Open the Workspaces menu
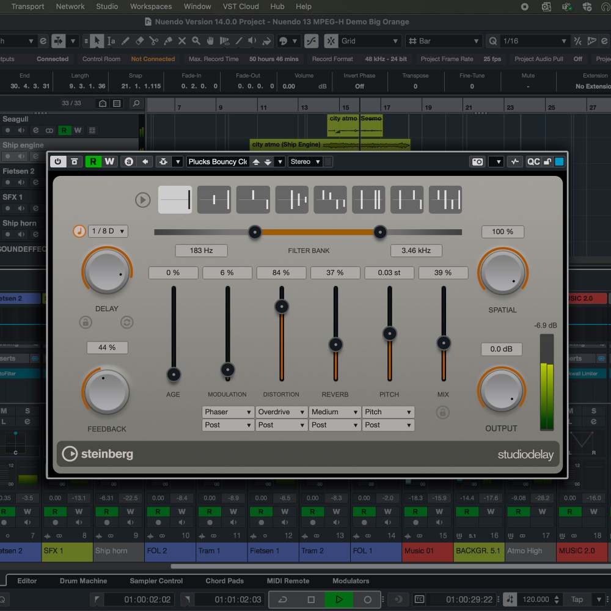The width and height of the screenshot is (611, 611). coord(150,7)
